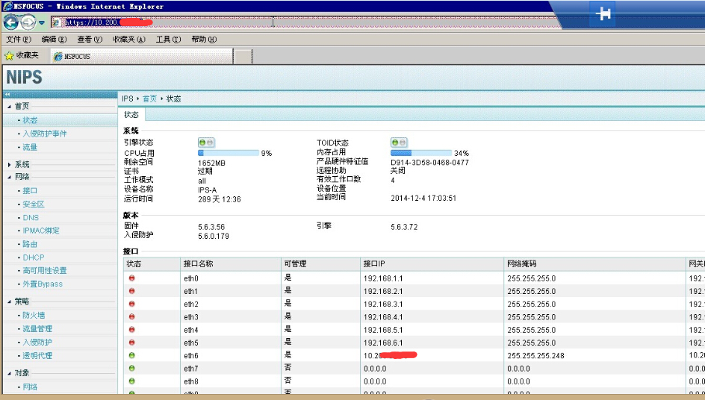
Task: Open DHCP in the sidebar
Action: pyautogui.click(x=34, y=257)
